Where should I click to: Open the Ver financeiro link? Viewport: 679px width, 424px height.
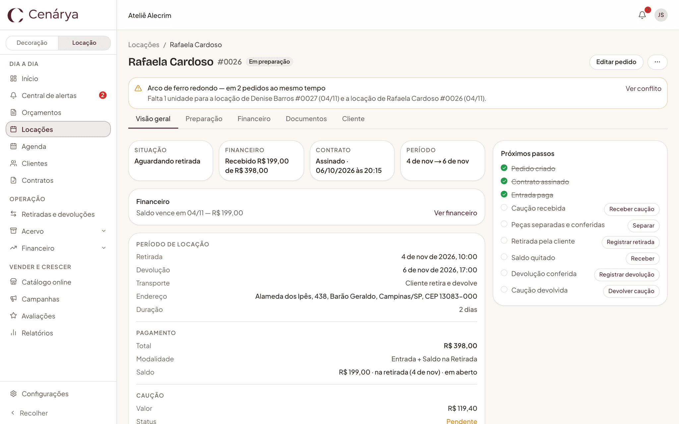pyautogui.click(x=456, y=213)
